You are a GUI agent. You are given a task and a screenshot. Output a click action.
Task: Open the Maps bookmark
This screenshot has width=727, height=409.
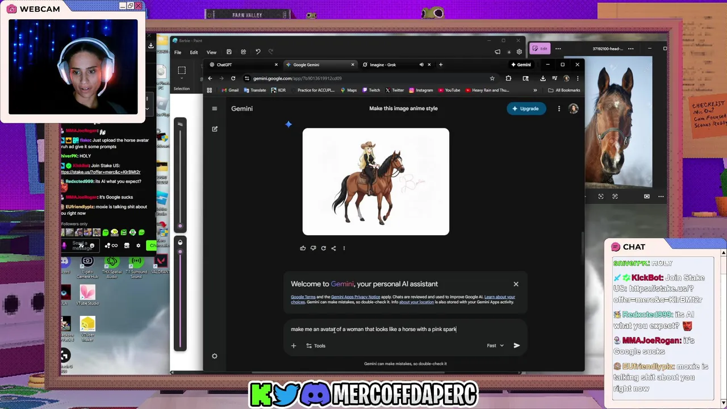[348, 90]
